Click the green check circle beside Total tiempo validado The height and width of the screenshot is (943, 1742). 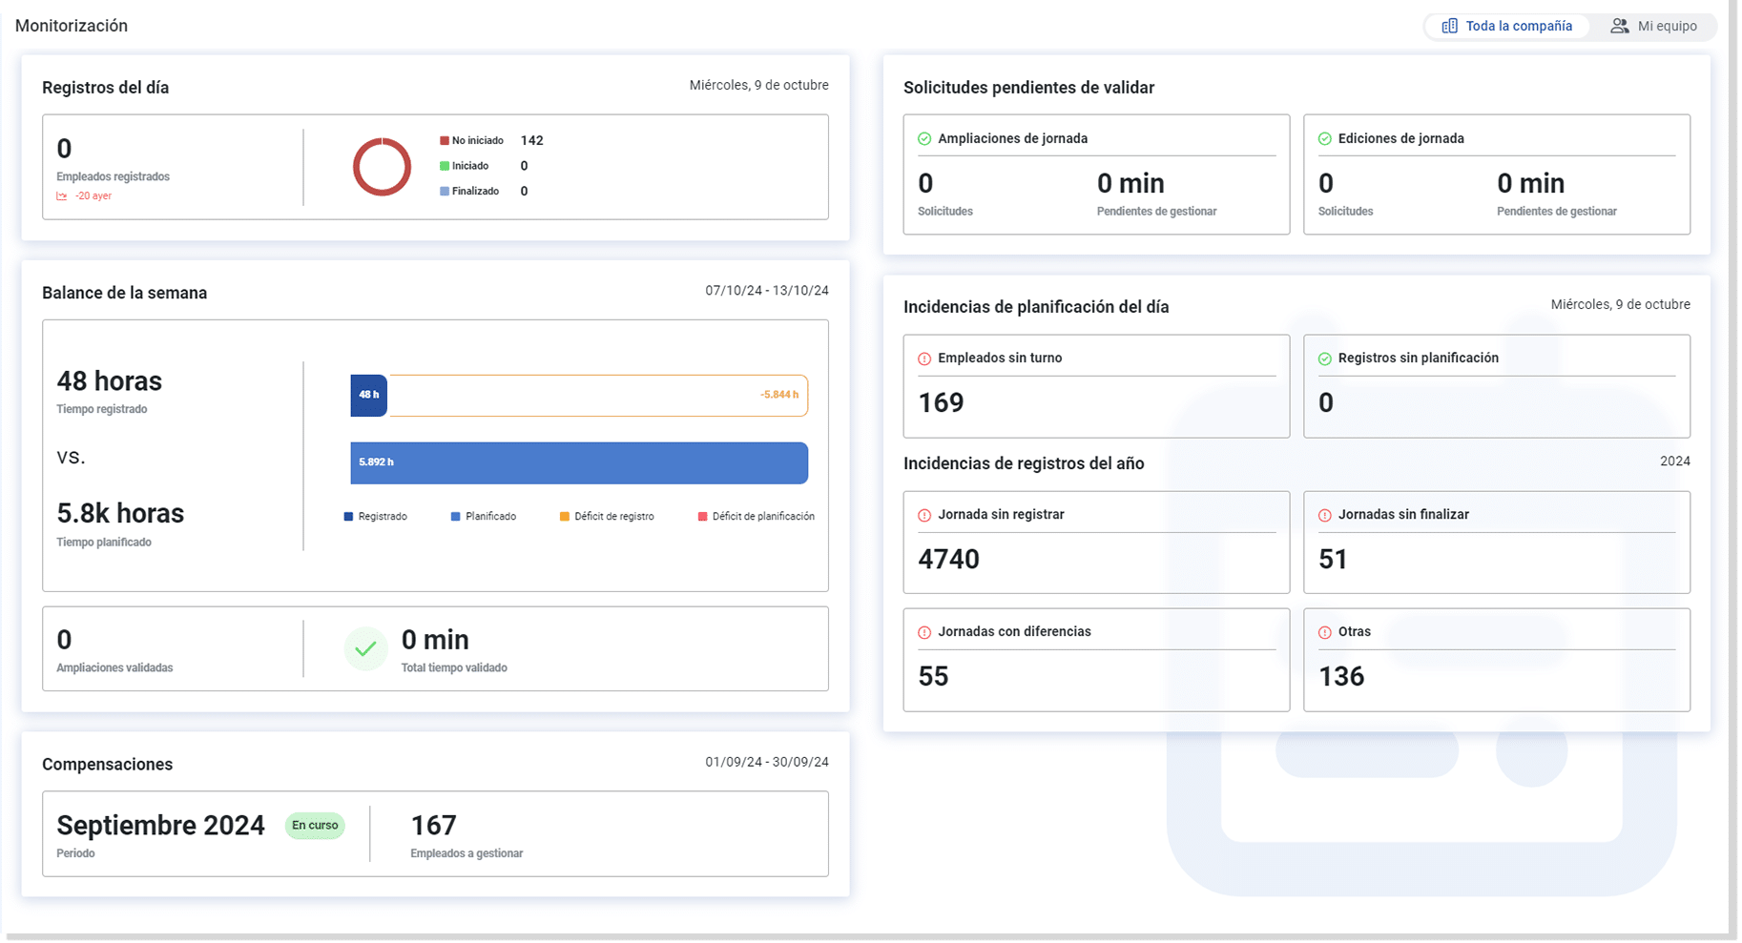[365, 649]
